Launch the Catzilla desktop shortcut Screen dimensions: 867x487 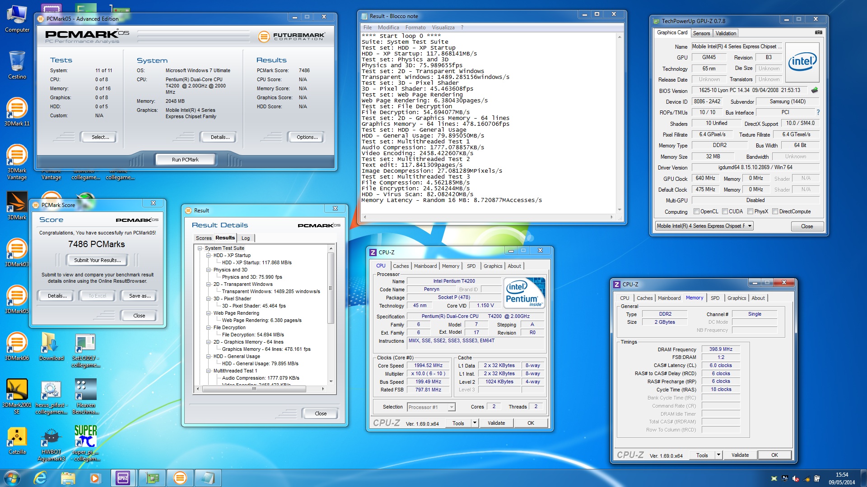17,440
